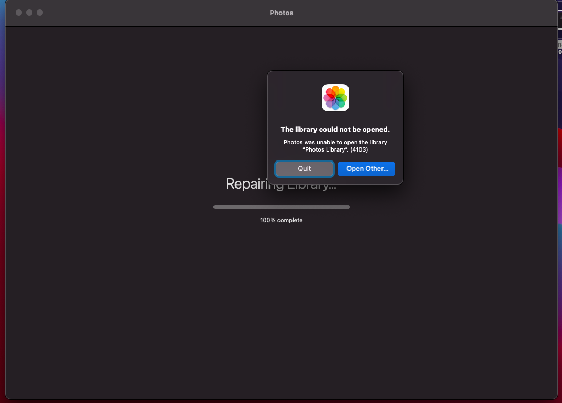Click the Repairing Library progress bar
Screen dimensions: 562x403
282,207
